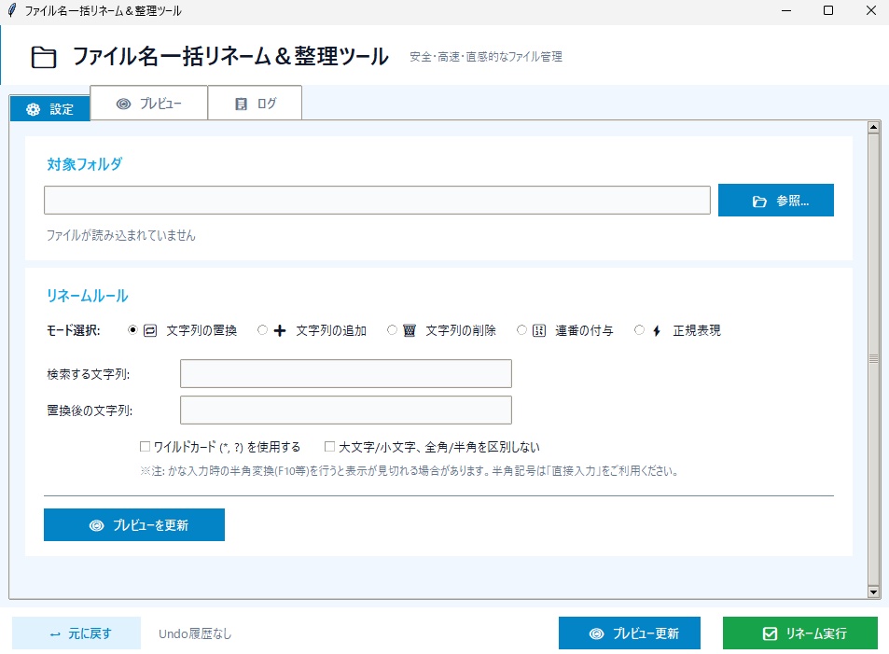Select the 文字列の置換 mode radio button
The width and height of the screenshot is (889, 654).
click(x=132, y=329)
